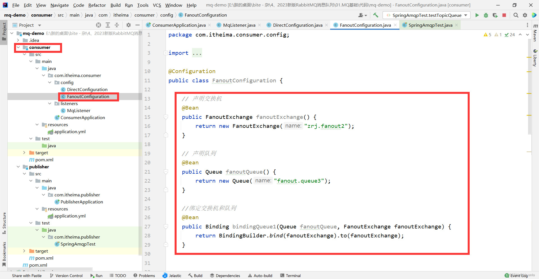
Task: Click the JetBrains Toolbox icon at top right
Action: coord(534,15)
